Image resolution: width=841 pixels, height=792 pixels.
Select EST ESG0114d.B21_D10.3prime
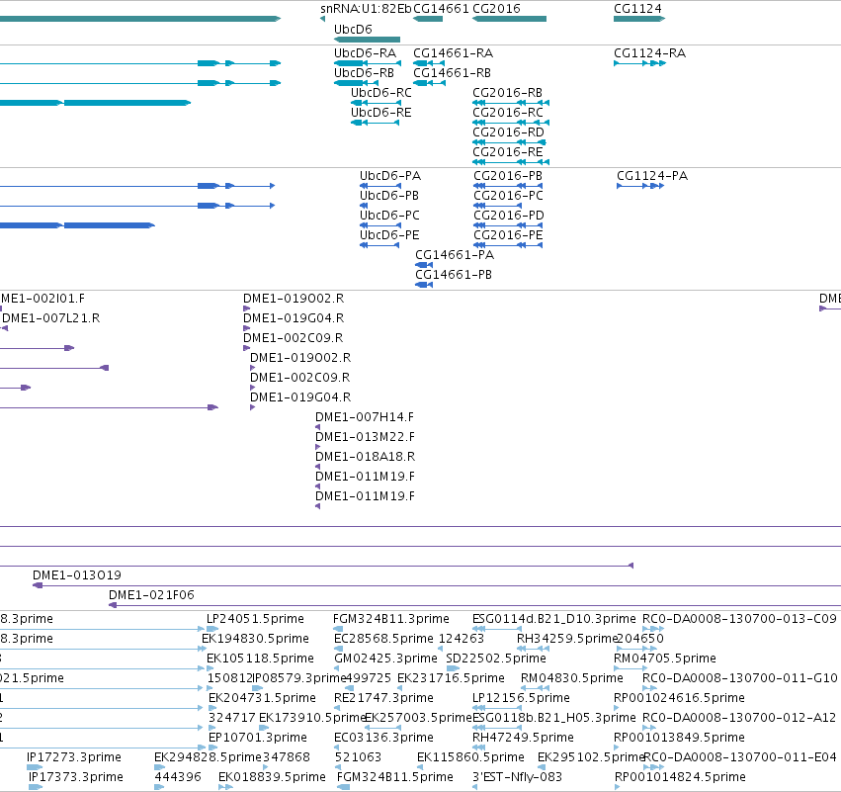tap(497, 629)
